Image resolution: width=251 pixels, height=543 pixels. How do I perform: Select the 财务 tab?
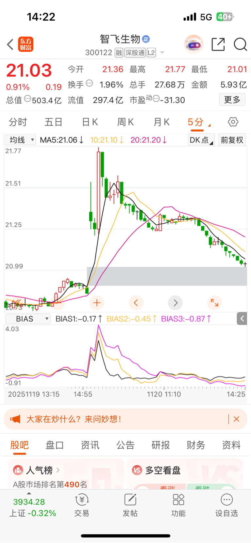[196, 445]
